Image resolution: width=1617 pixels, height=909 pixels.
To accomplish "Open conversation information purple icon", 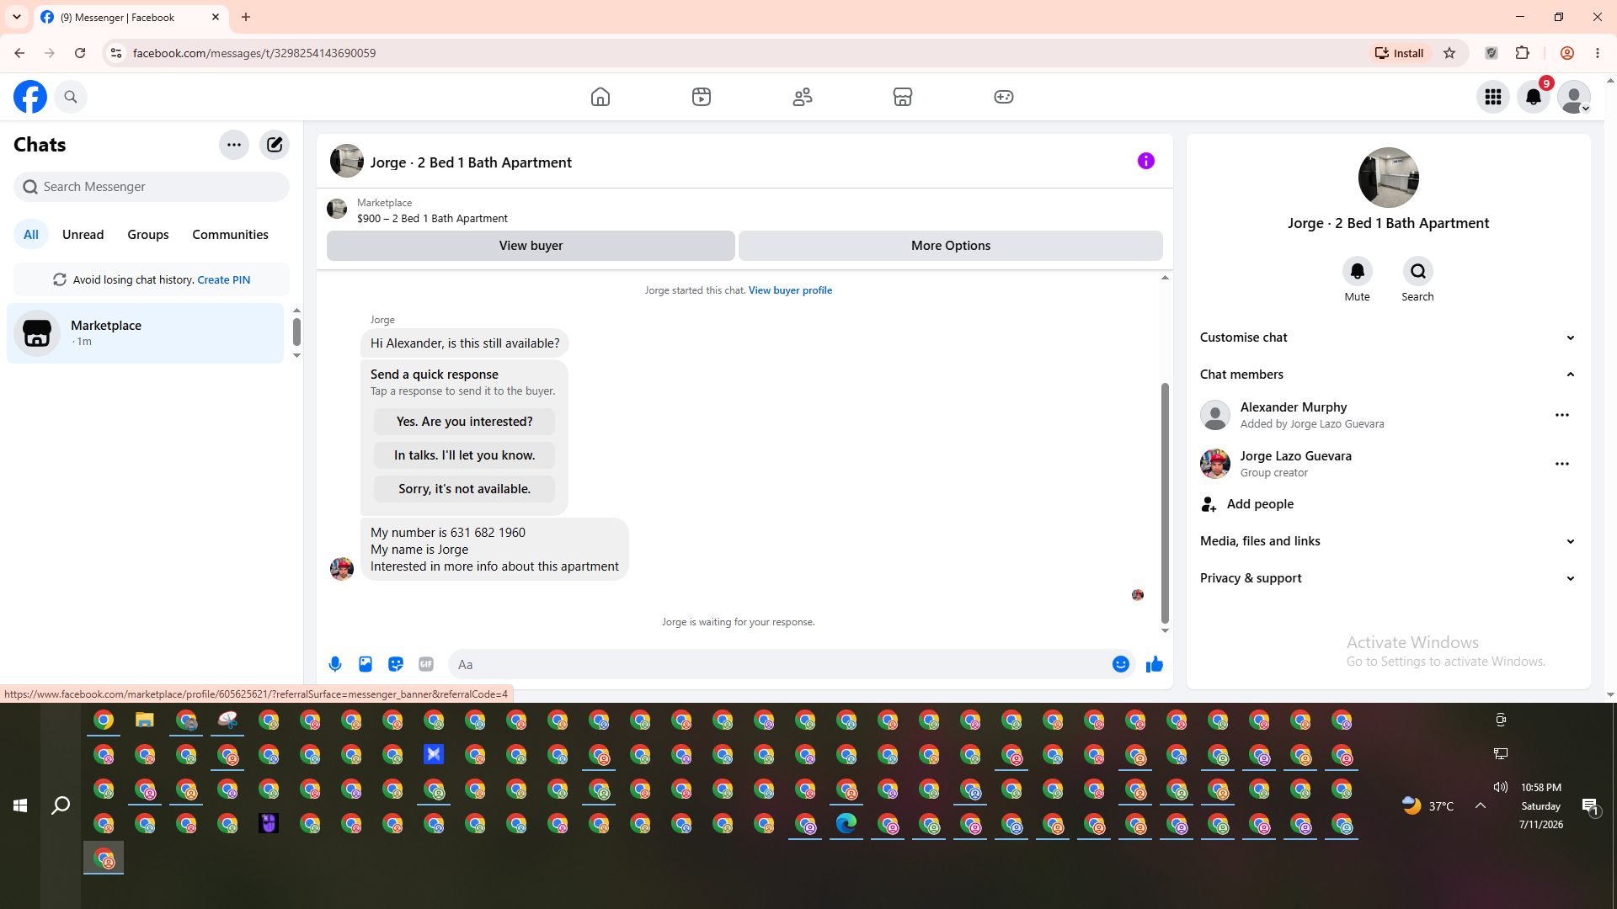I will click(x=1146, y=161).
